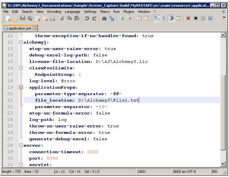229x177 pixels.
Task: Open the Plugins menu
Action: click(128, 12)
